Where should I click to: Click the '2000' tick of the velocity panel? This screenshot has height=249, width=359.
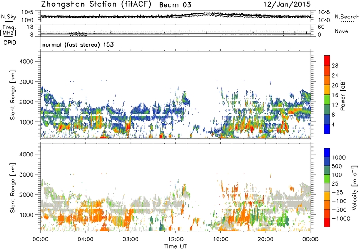click(26, 195)
